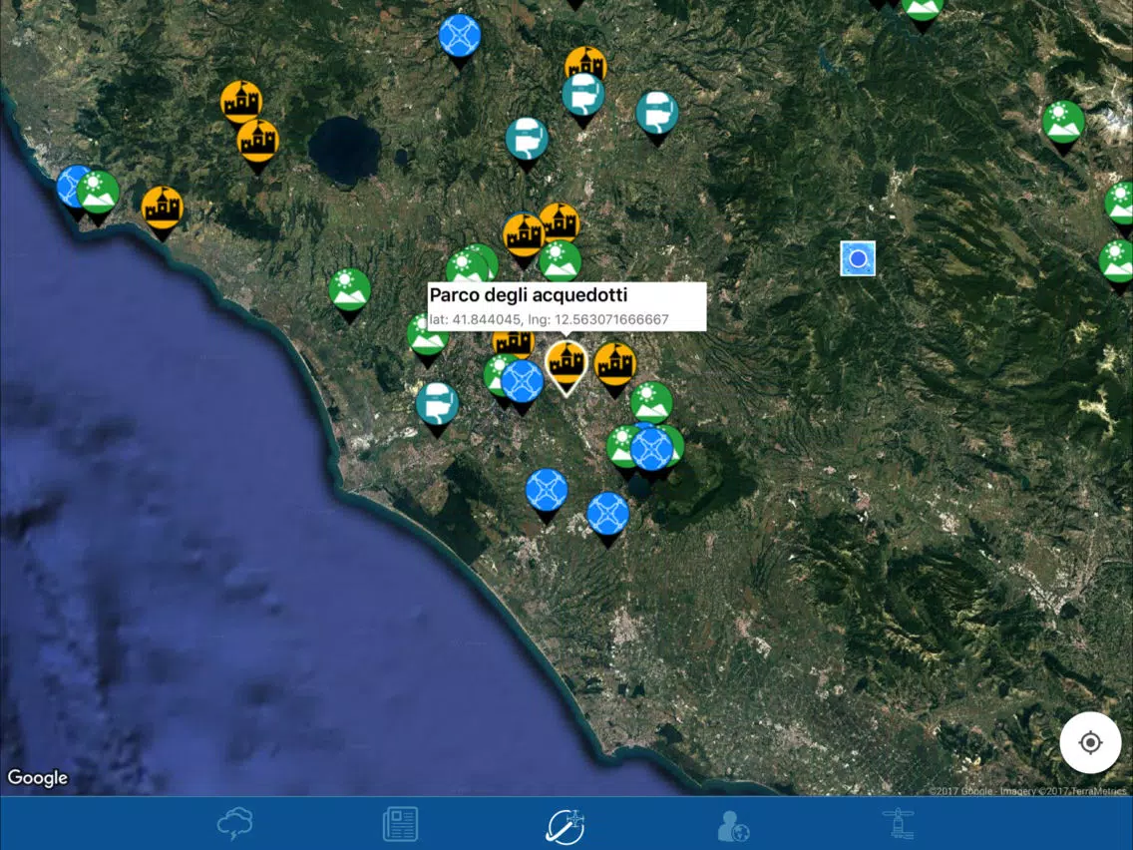Select the rightmost teal FPV goggles pin
This screenshot has height=850, width=1133.
[x=656, y=113]
